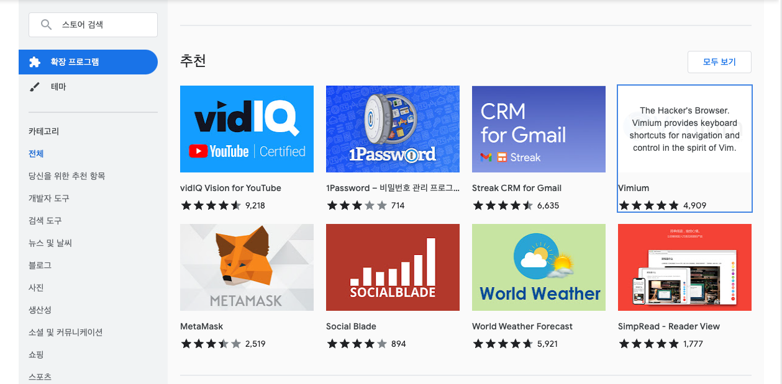Screen dimensions: 782x384
Task: Click the 6,635 review count
Action: click(x=548, y=205)
